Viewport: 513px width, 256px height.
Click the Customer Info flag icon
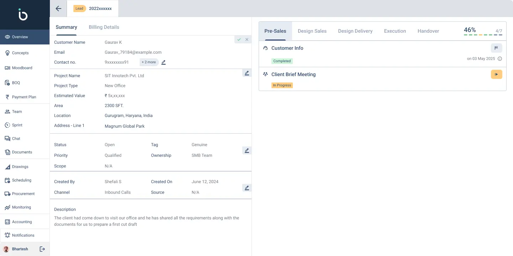(496, 48)
